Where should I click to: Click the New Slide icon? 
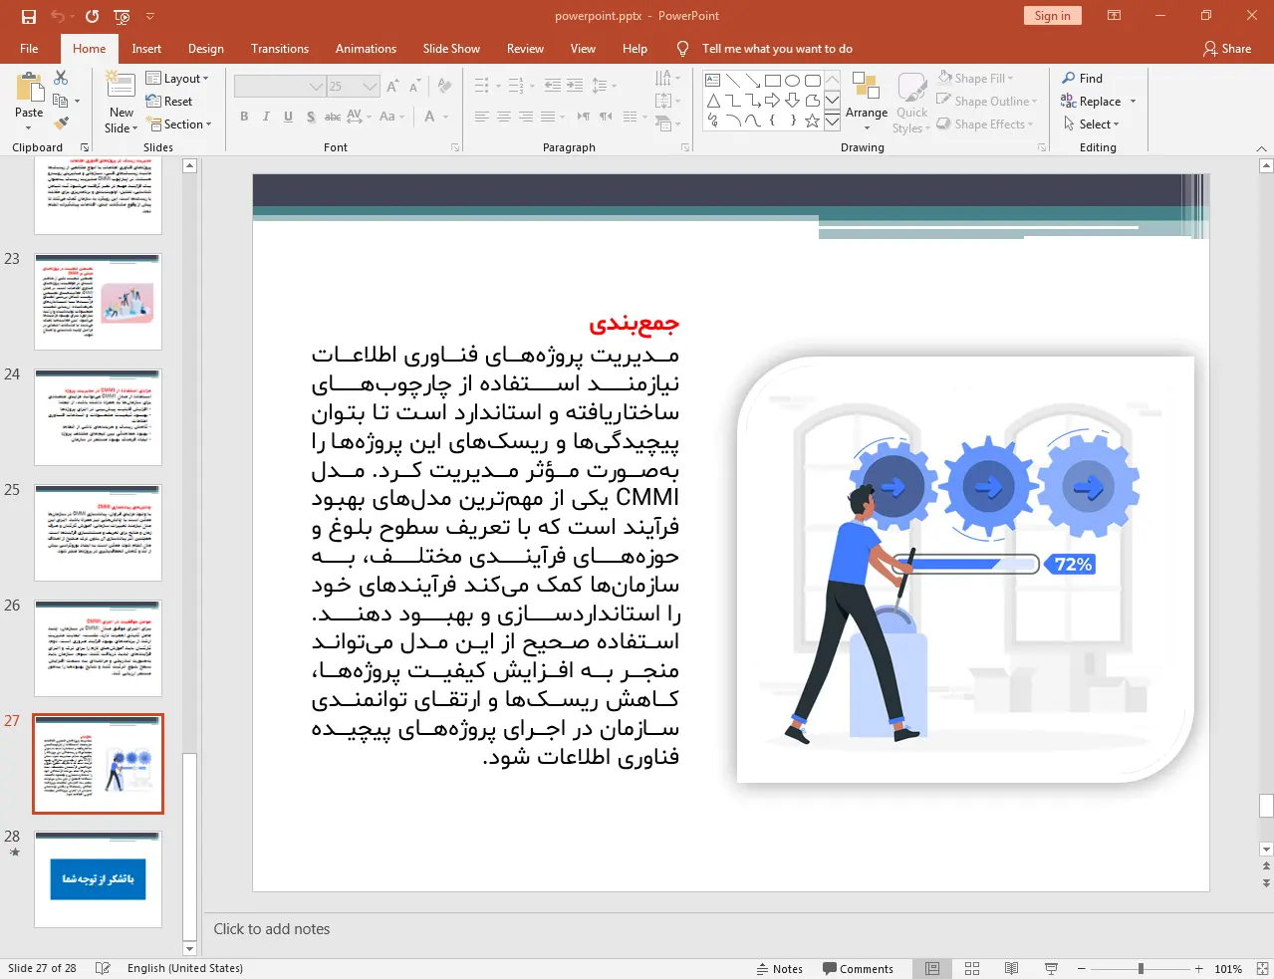click(121, 87)
